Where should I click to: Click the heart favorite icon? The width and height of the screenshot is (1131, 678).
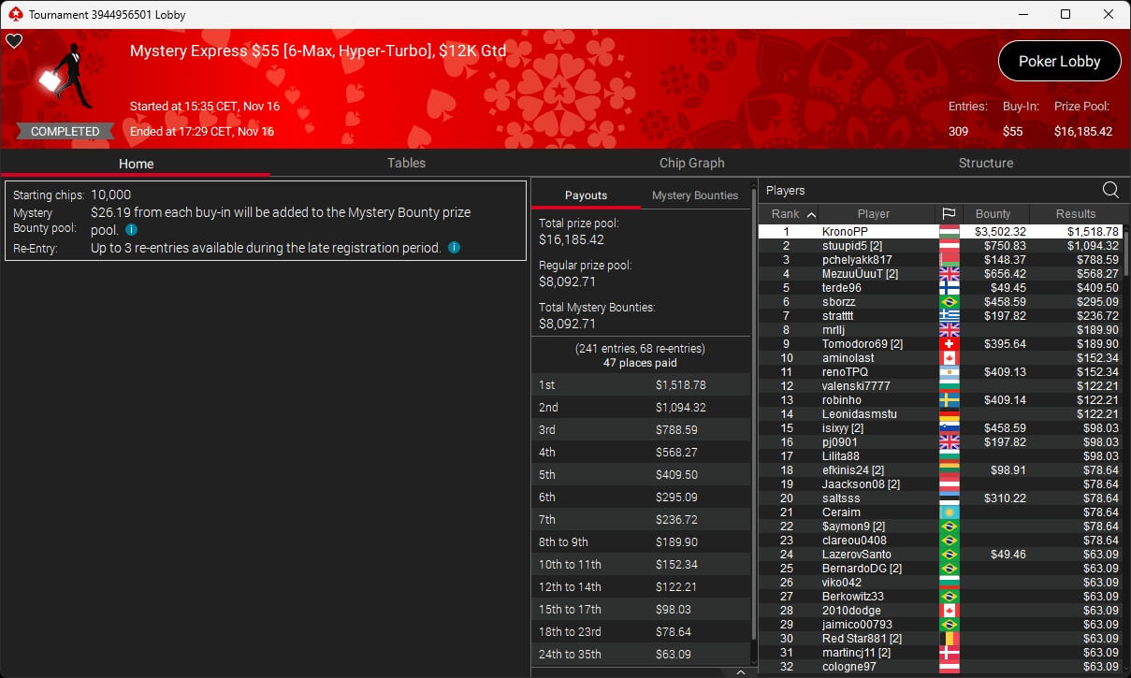click(14, 41)
